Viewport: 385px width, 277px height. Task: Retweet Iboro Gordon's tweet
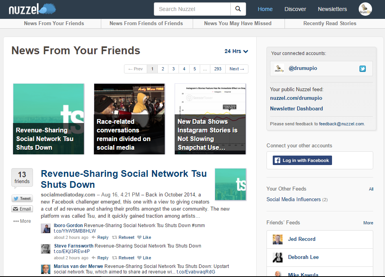click(x=123, y=237)
